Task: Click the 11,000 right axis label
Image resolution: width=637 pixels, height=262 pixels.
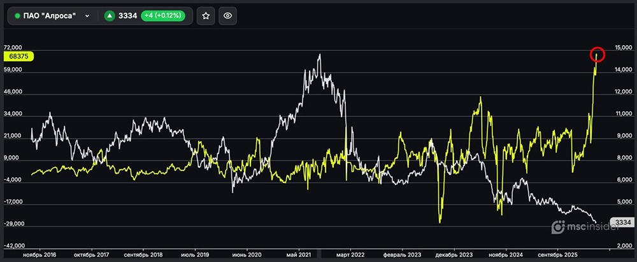Action: point(624,114)
